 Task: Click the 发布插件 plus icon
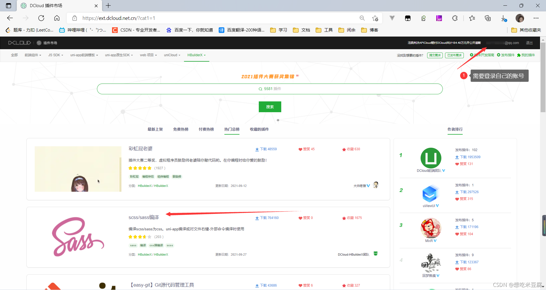(498, 55)
